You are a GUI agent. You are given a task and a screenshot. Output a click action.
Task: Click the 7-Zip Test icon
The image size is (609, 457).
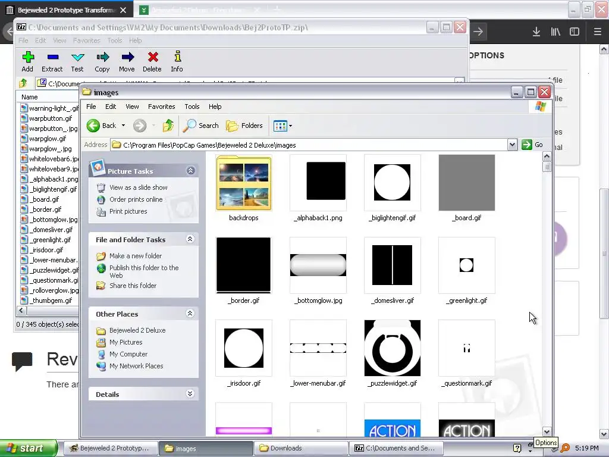pyautogui.click(x=77, y=58)
